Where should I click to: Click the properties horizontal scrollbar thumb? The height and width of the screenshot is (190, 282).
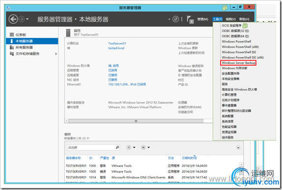tap(136, 121)
